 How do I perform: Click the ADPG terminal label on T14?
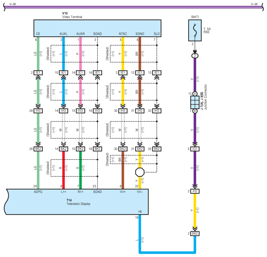tap(38, 192)
